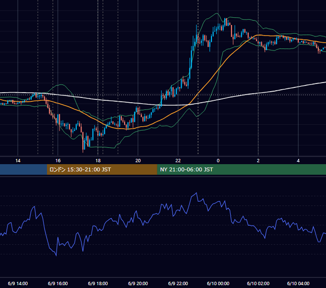Screen dimensions: 326x288
Task: Click the 6/9 14:00 date label
Action: point(18,283)
